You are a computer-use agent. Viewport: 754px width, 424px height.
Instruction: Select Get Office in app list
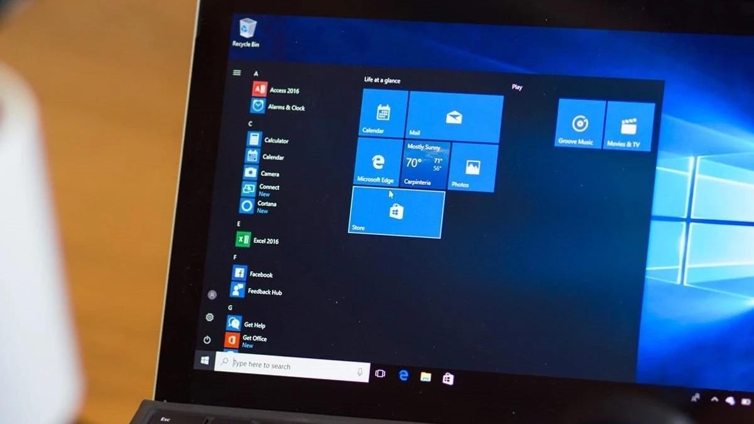246,341
